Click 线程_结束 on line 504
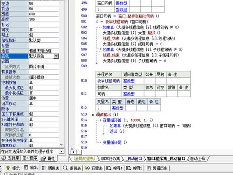Viewport: 233px width, 175px height. [x=111, y=38]
